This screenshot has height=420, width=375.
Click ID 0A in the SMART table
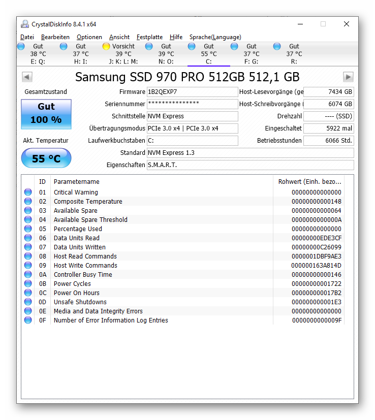(43, 275)
